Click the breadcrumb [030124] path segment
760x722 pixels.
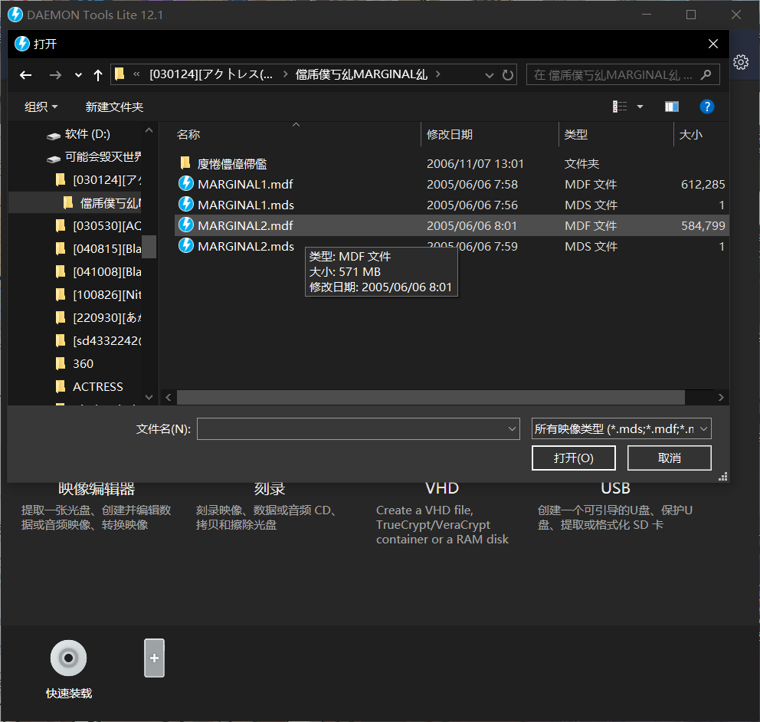[211, 74]
